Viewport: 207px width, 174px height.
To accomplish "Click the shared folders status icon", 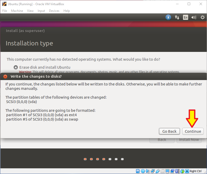I will tap(163, 171).
